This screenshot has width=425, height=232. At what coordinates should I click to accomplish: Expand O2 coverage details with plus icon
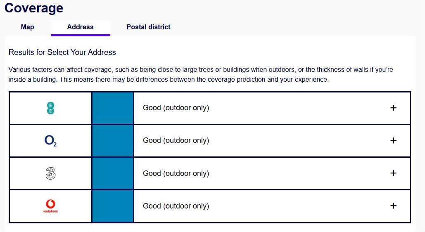point(393,140)
